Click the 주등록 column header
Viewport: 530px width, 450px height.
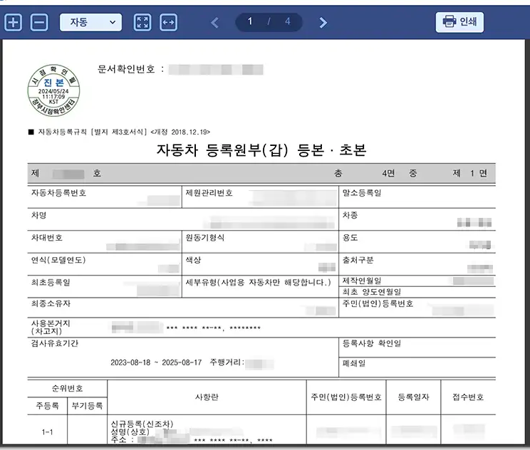47,406
